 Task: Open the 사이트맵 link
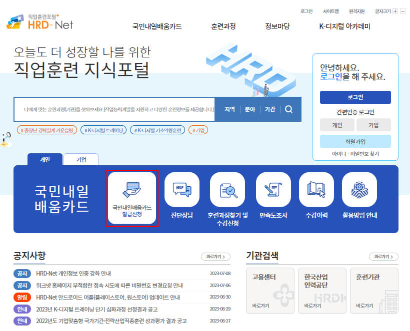coord(331,11)
